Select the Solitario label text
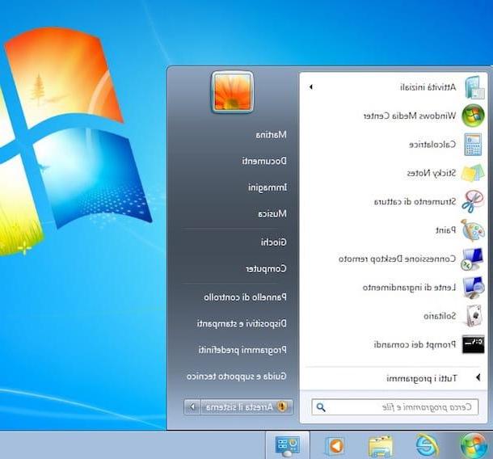The width and height of the screenshot is (493, 459). coord(440,316)
